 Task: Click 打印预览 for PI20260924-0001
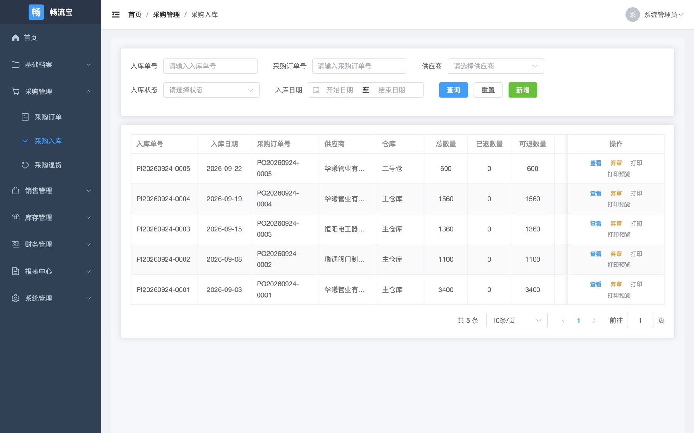619,296
